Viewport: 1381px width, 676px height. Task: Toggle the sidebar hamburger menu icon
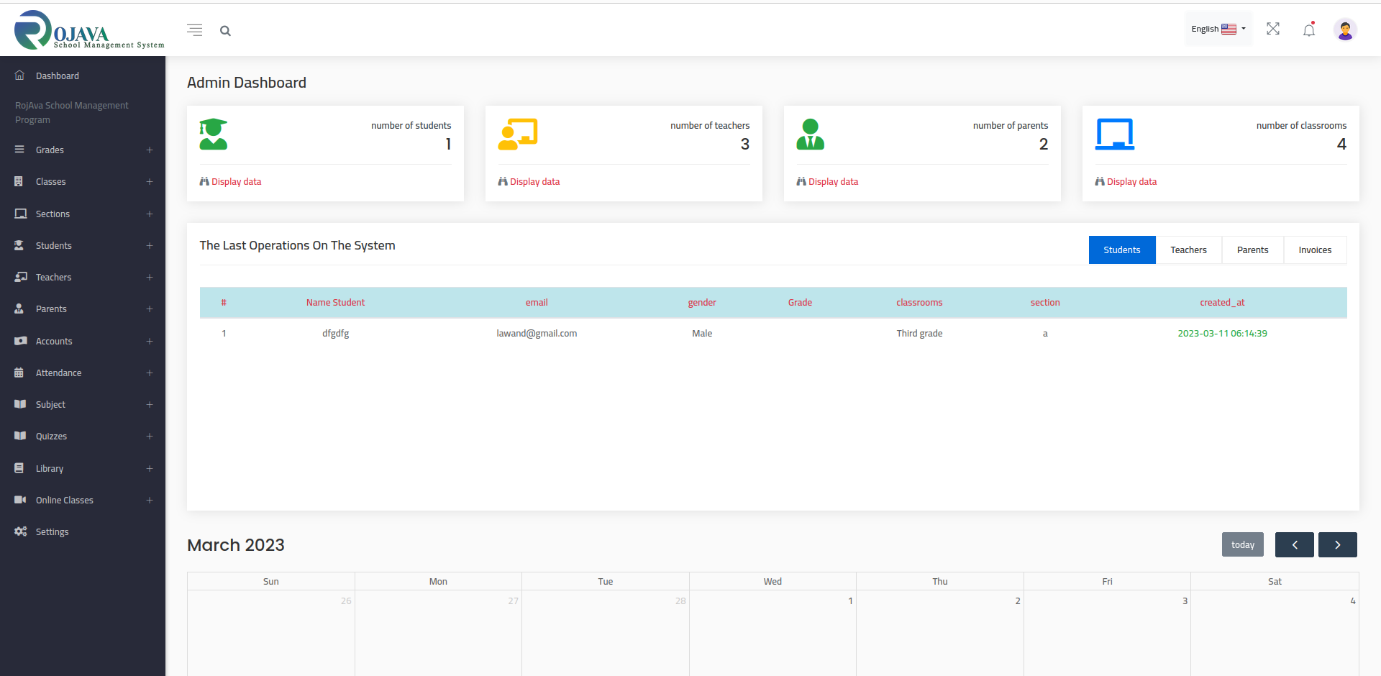(194, 30)
